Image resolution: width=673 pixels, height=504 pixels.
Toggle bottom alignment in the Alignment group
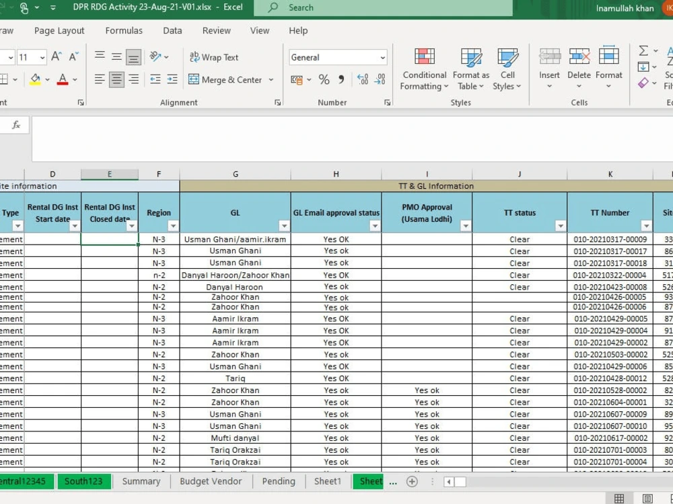click(133, 57)
